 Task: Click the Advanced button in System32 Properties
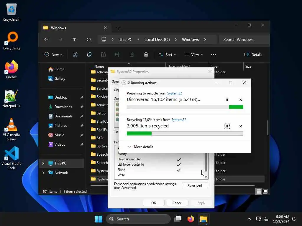point(195,185)
